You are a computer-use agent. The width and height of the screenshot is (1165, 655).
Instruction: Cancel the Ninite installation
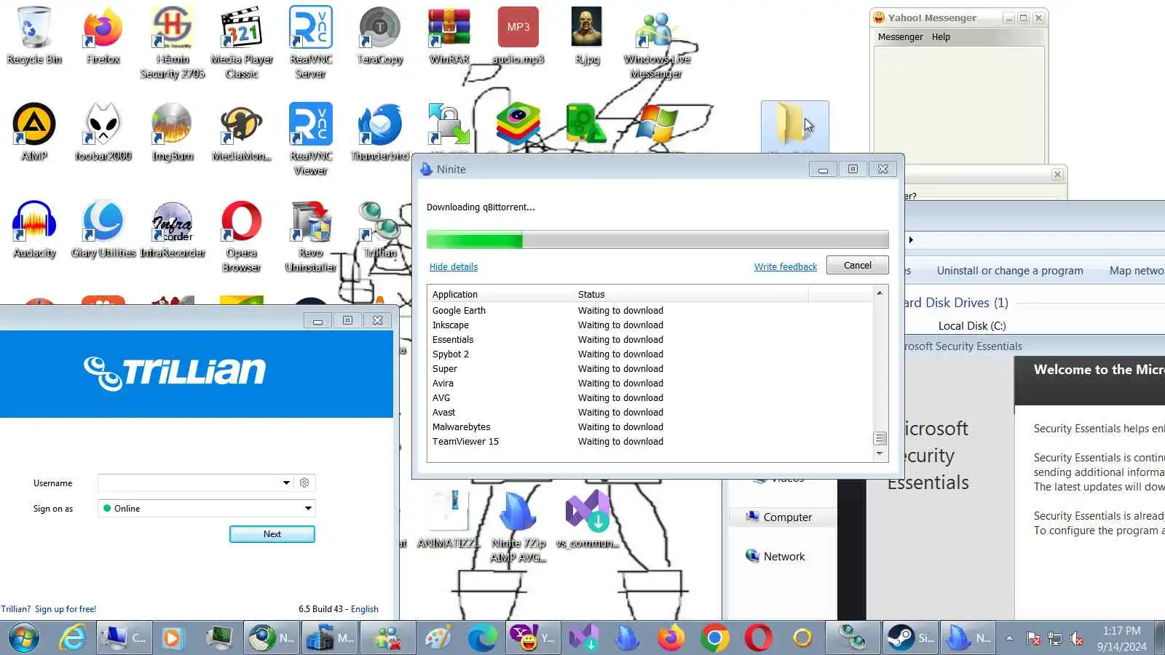(858, 266)
